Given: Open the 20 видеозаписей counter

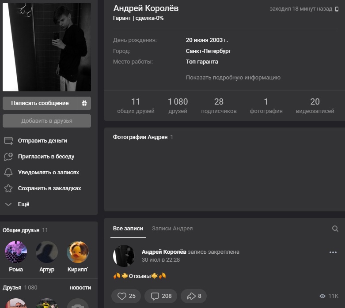Looking at the screenshot, I should pos(315,106).
